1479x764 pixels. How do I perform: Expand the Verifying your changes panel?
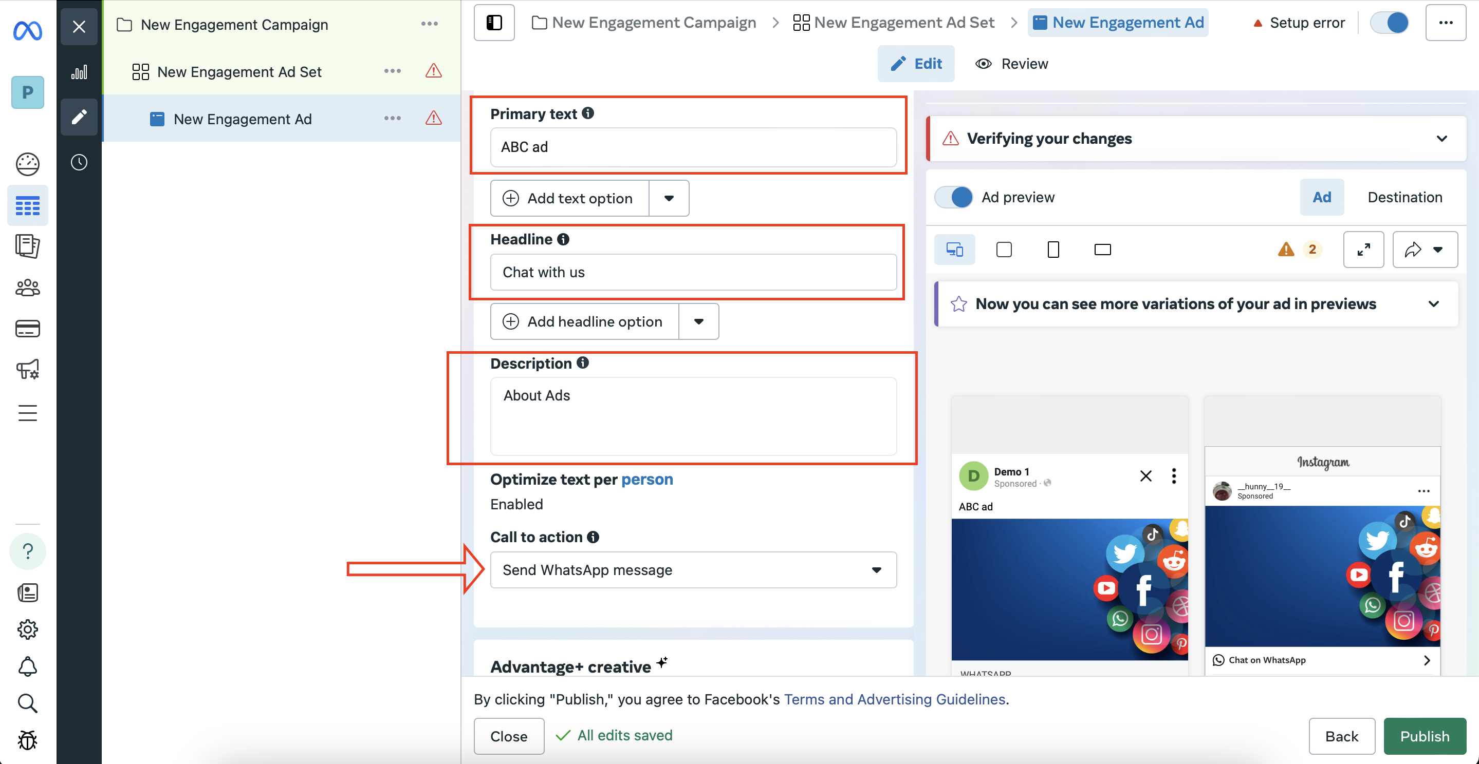pyautogui.click(x=1441, y=139)
